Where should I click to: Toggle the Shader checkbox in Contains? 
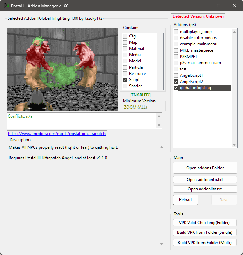[125, 86]
